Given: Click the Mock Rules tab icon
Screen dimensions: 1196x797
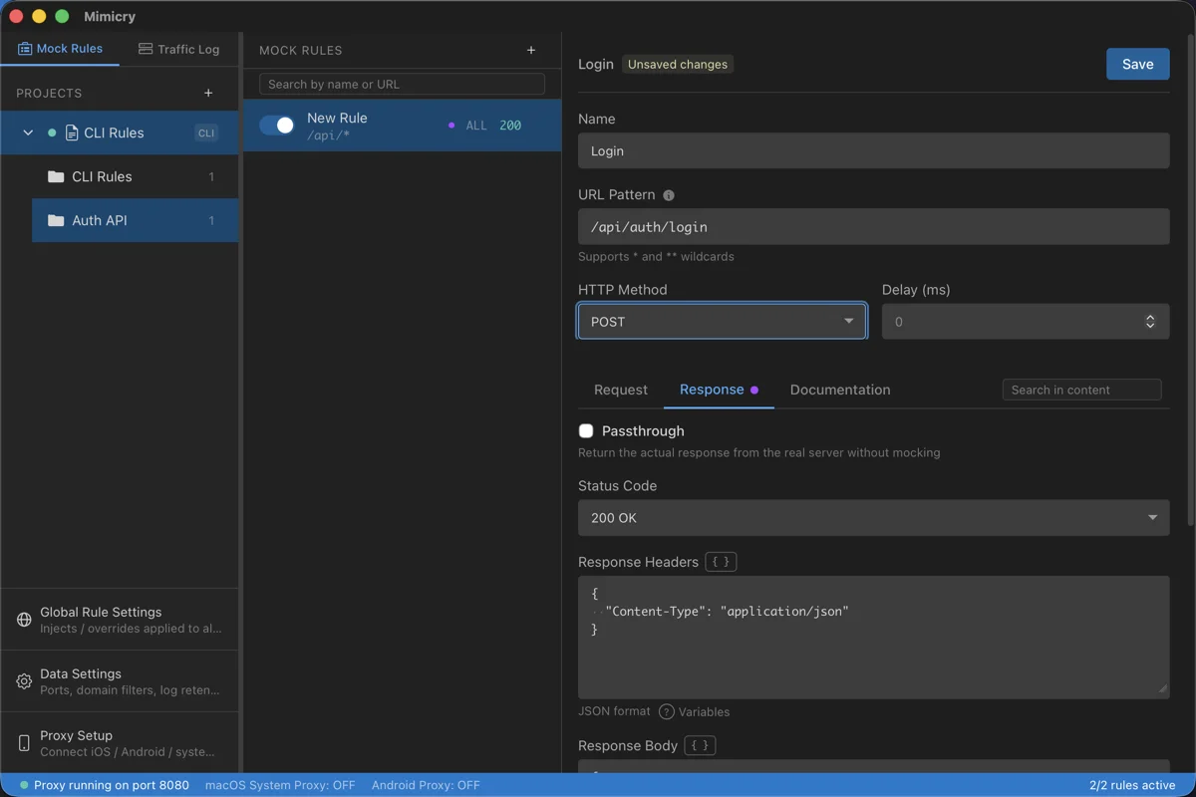Looking at the screenshot, I should (x=25, y=49).
